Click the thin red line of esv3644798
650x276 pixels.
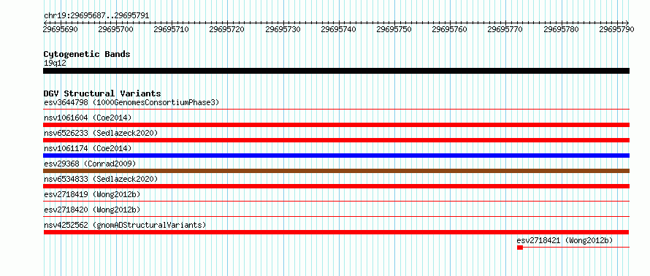pos(336,110)
